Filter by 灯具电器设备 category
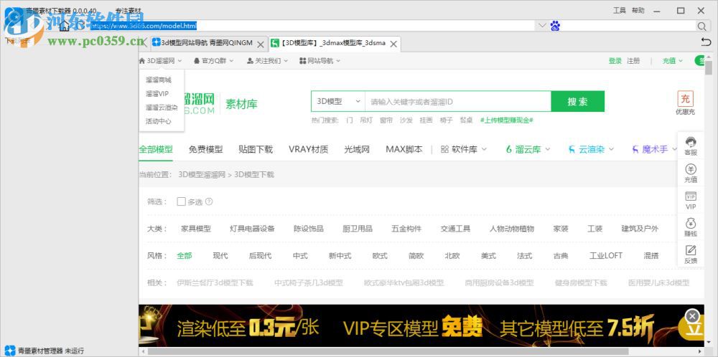This screenshot has height=357, width=718. pos(252,229)
